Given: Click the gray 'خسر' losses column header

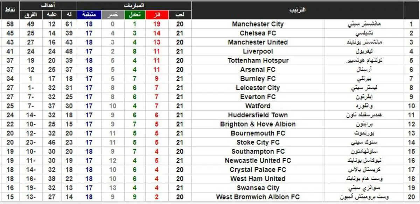Looking at the screenshot, I should pos(113,15).
